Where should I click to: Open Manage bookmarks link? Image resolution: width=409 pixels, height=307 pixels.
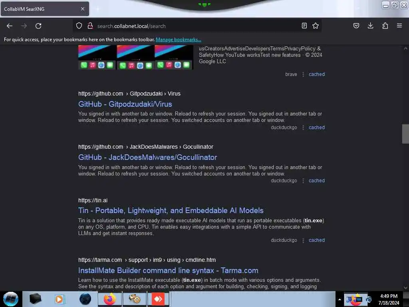[179, 40]
